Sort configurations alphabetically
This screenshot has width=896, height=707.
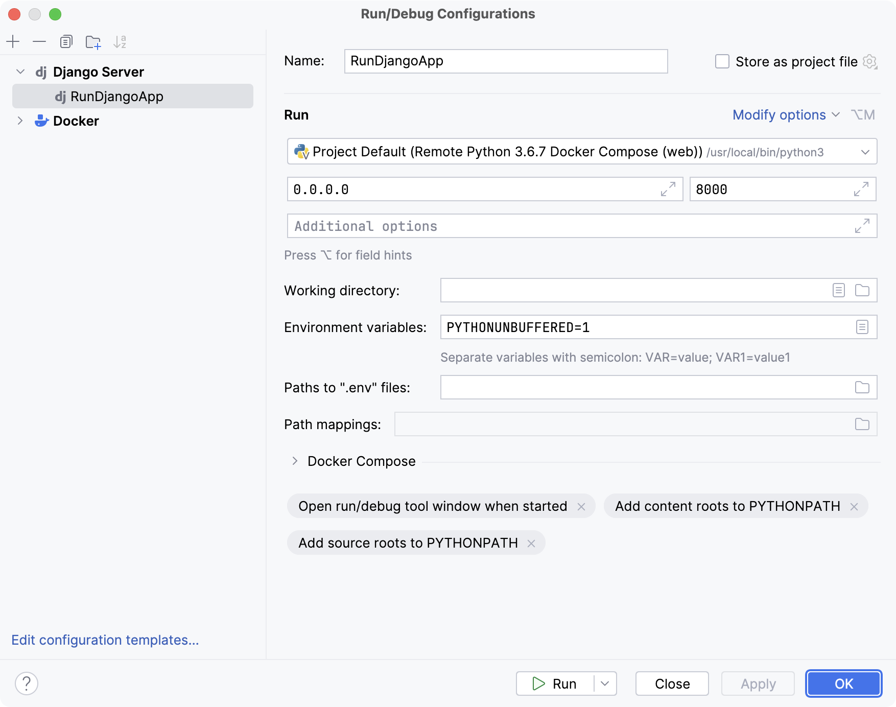pyautogui.click(x=121, y=42)
